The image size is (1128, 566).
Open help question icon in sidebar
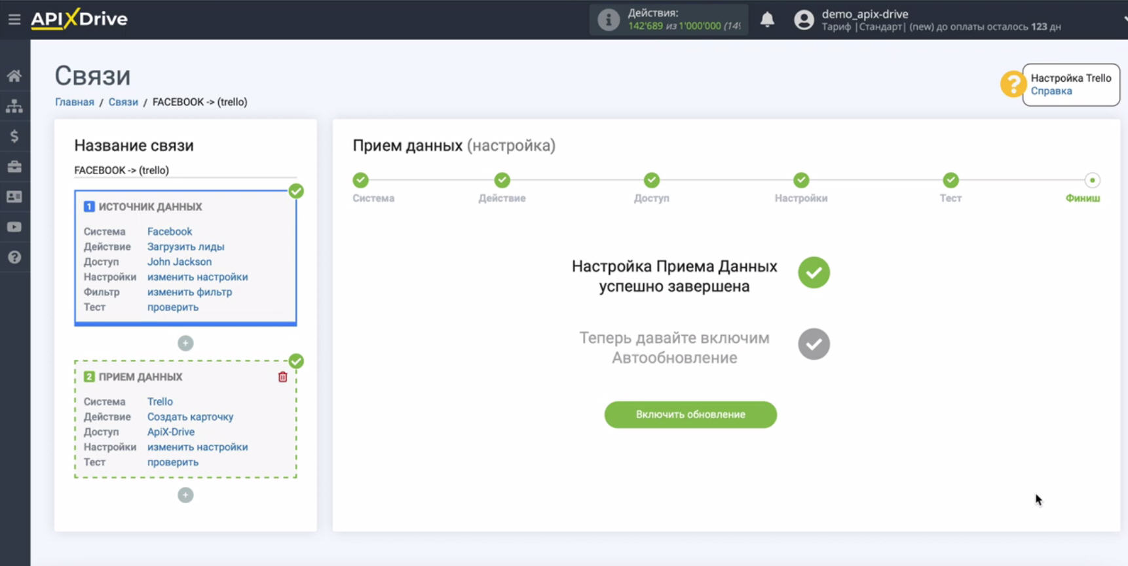pyautogui.click(x=14, y=257)
